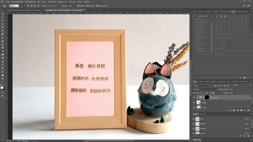Select the Layer 2 thumbnail
The width and height of the screenshot is (253, 142).
click(x=198, y=103)
